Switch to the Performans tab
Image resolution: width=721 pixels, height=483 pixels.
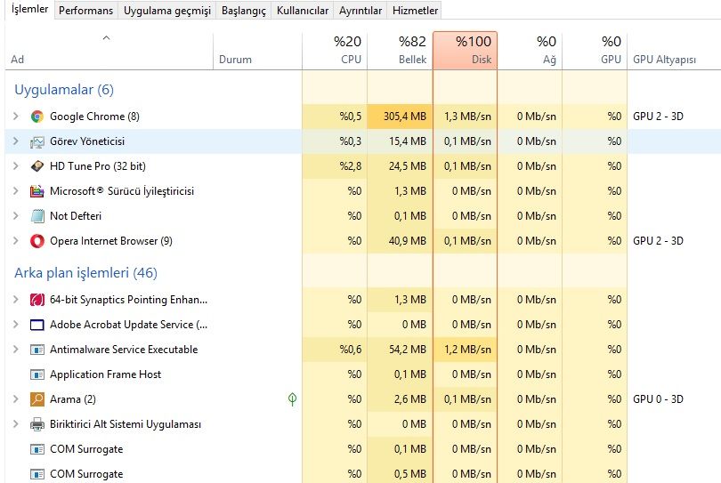click(x=85, y=10)
